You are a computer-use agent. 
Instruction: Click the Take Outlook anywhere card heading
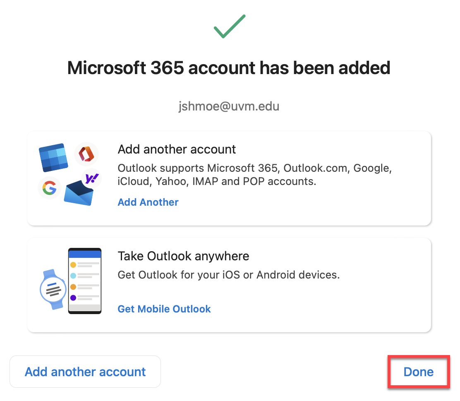coord(183,256)
